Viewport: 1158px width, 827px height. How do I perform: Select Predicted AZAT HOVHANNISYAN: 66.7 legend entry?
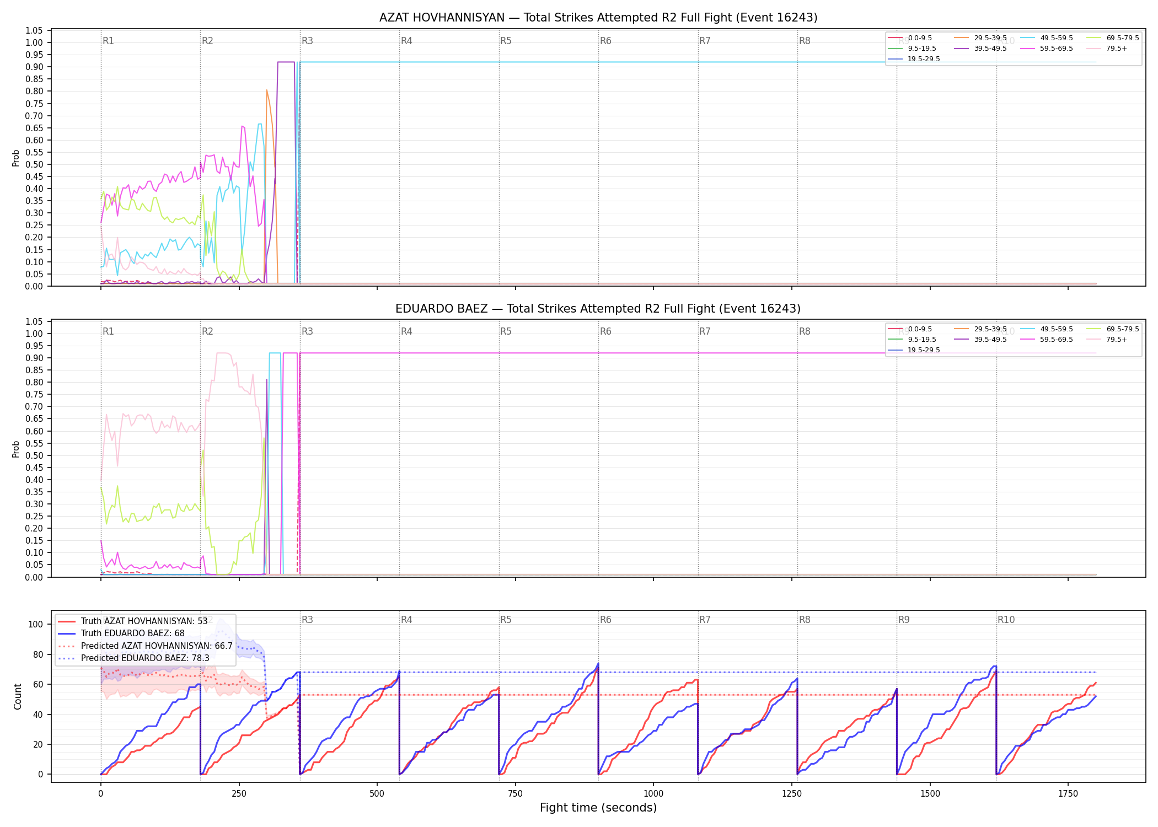click(145, 646)
